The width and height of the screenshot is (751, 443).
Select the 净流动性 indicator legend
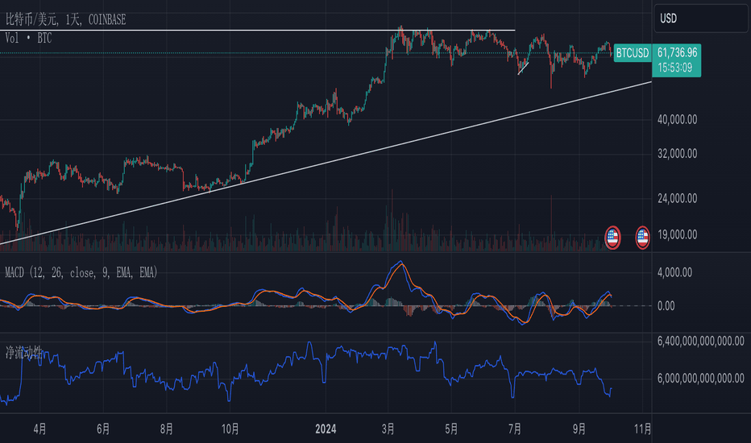pyautogui.click(x=24, y=353)
